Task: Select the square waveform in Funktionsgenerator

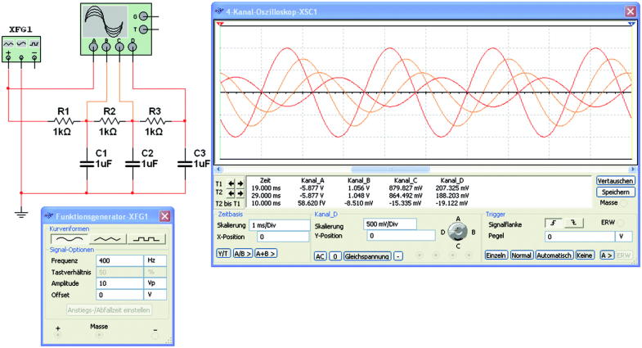Action: [x=146, y=239]
